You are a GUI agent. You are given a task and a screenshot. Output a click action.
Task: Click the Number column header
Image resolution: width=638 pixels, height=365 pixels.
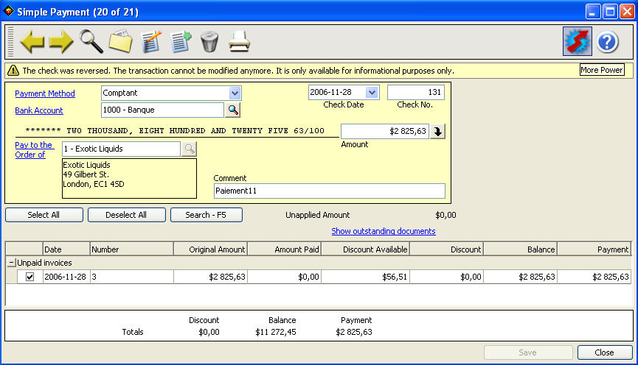(x=131, y=249)
